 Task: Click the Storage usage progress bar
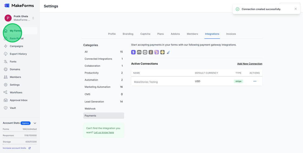[x=19, y=144]
